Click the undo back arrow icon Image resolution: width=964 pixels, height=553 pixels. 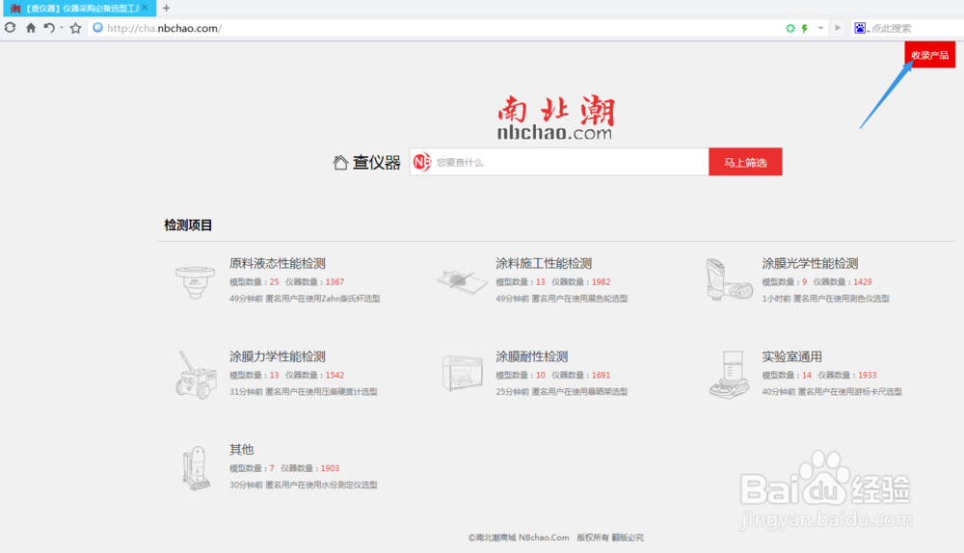[x=49, y=28]
